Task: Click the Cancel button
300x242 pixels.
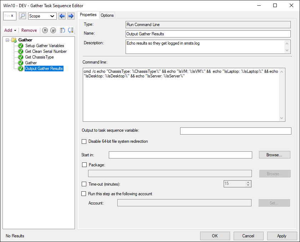Action: click(248, 236)
